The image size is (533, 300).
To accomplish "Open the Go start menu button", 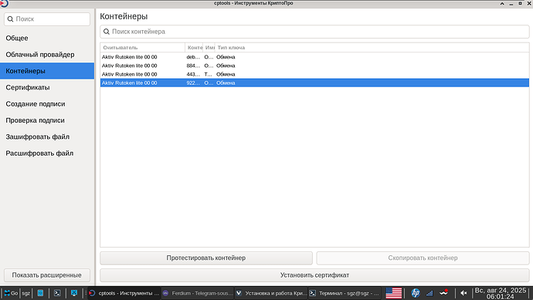I will [x=11, y=293].
